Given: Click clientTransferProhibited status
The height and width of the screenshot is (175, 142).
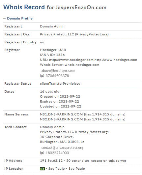Looking at the screenshot, I should pos(60,84).
